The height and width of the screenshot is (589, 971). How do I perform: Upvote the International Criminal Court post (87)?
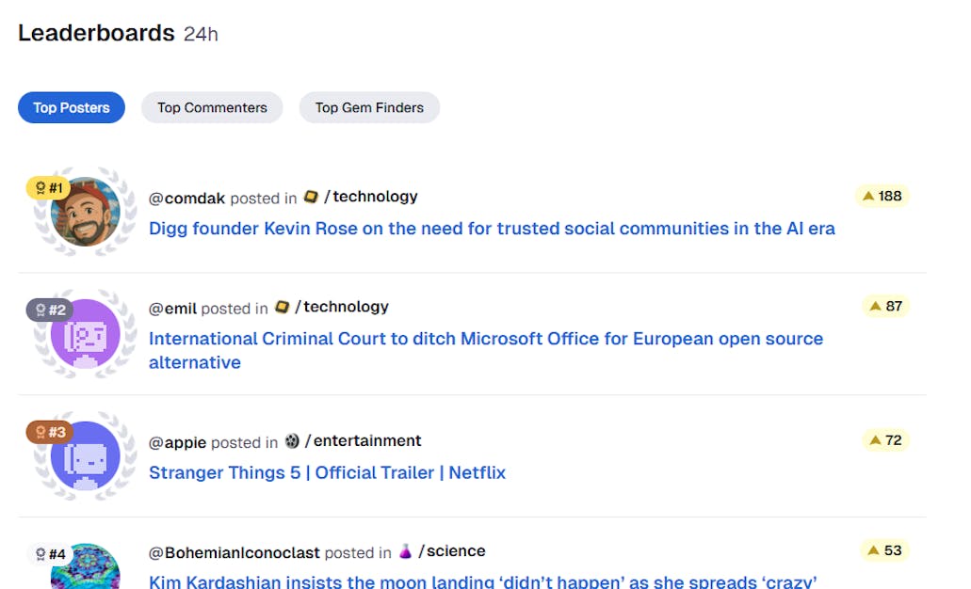pos(885,306)
